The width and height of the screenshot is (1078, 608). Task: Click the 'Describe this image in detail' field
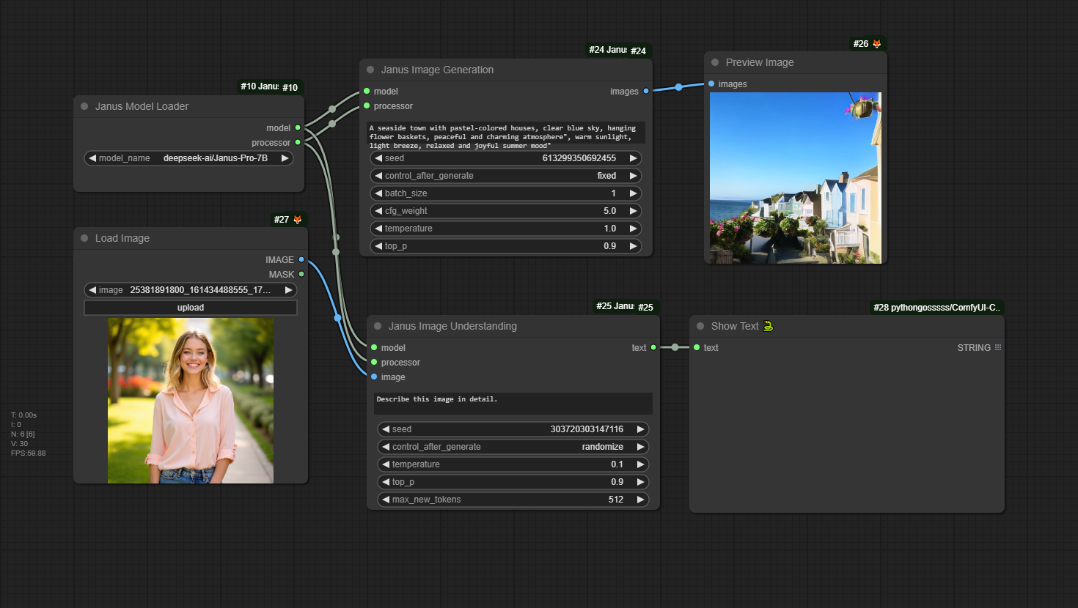pos(513,403)
